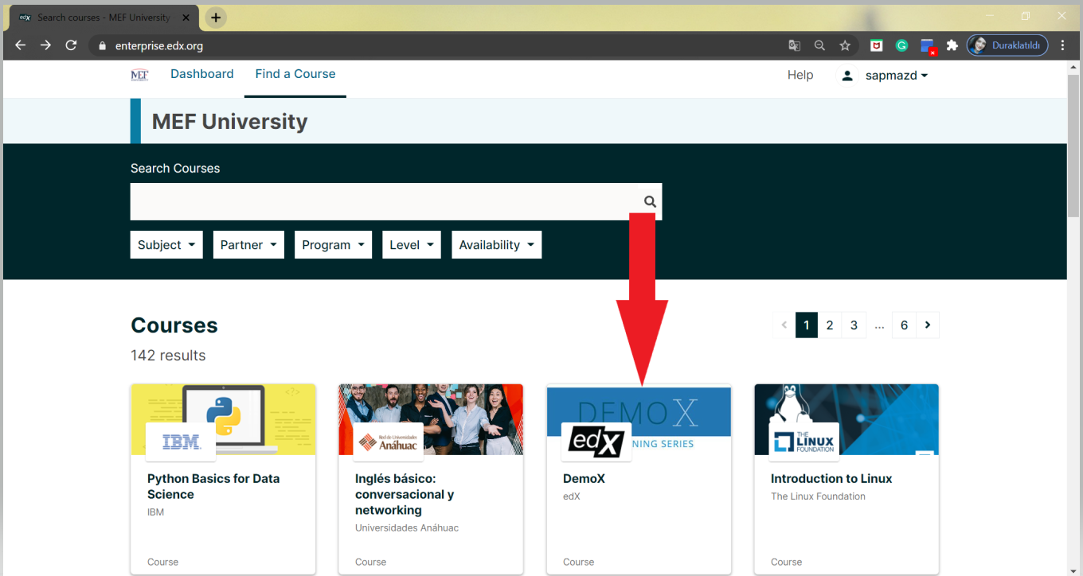Open the Help link
The image size is (1083, 576).
[x=800, y=75]
